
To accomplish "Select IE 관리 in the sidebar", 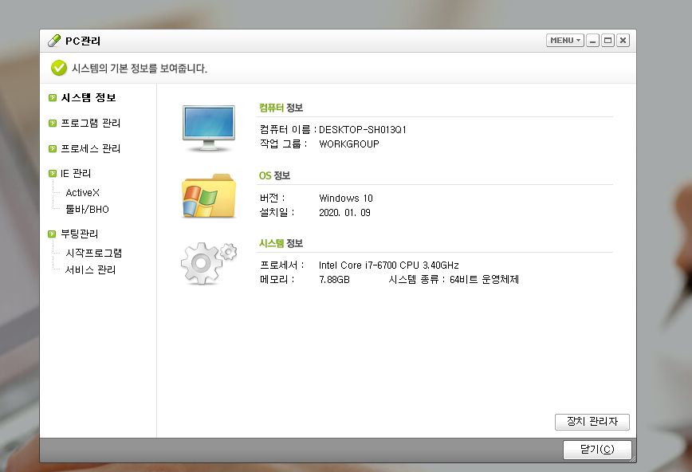I will tap(76, 174).
